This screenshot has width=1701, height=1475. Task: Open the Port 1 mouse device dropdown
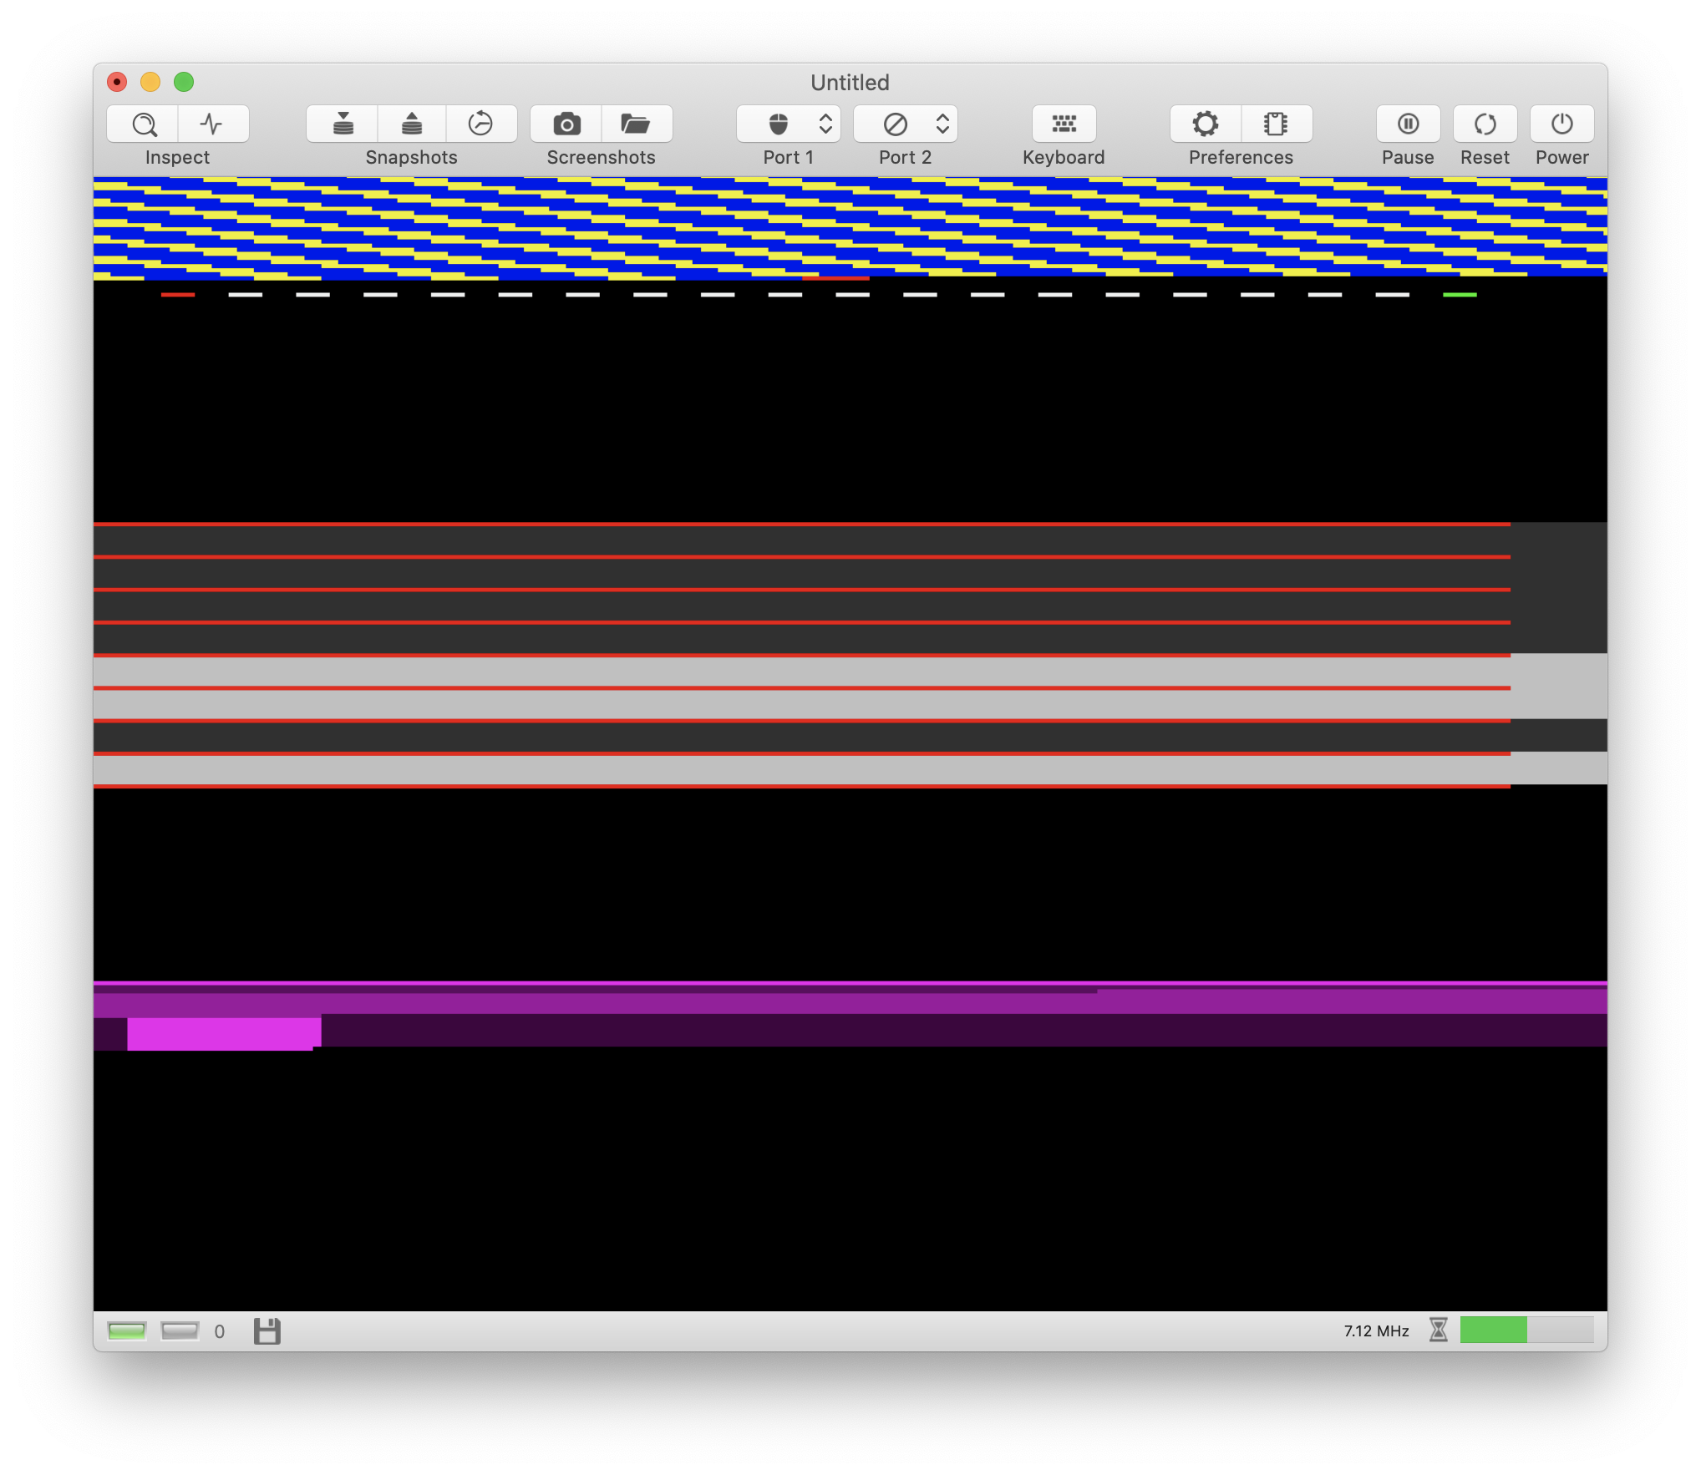pos(789,124)
